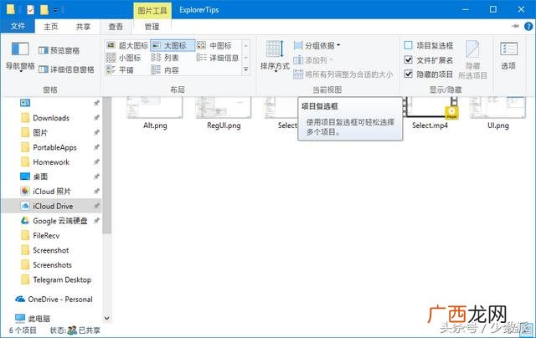The height and width of the screenshot is (338, 536).
Task: Click the 已共享 shared status entry
Action: 84,330
